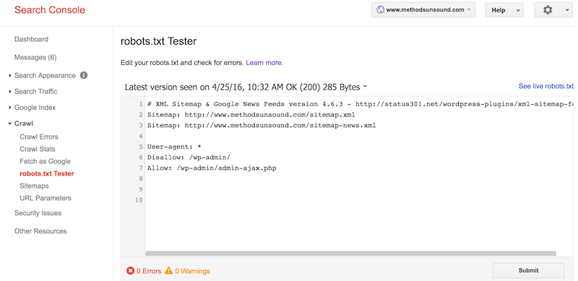Click the Disallow: /wp-admin/ line
The height and width of the screenshot is (281, 578).
[189, 157]
